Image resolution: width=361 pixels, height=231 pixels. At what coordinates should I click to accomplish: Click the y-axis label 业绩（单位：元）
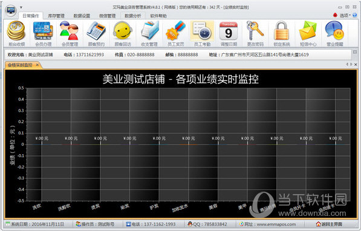point(13,145)
